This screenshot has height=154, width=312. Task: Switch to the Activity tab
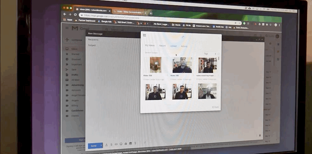point(184,46)
